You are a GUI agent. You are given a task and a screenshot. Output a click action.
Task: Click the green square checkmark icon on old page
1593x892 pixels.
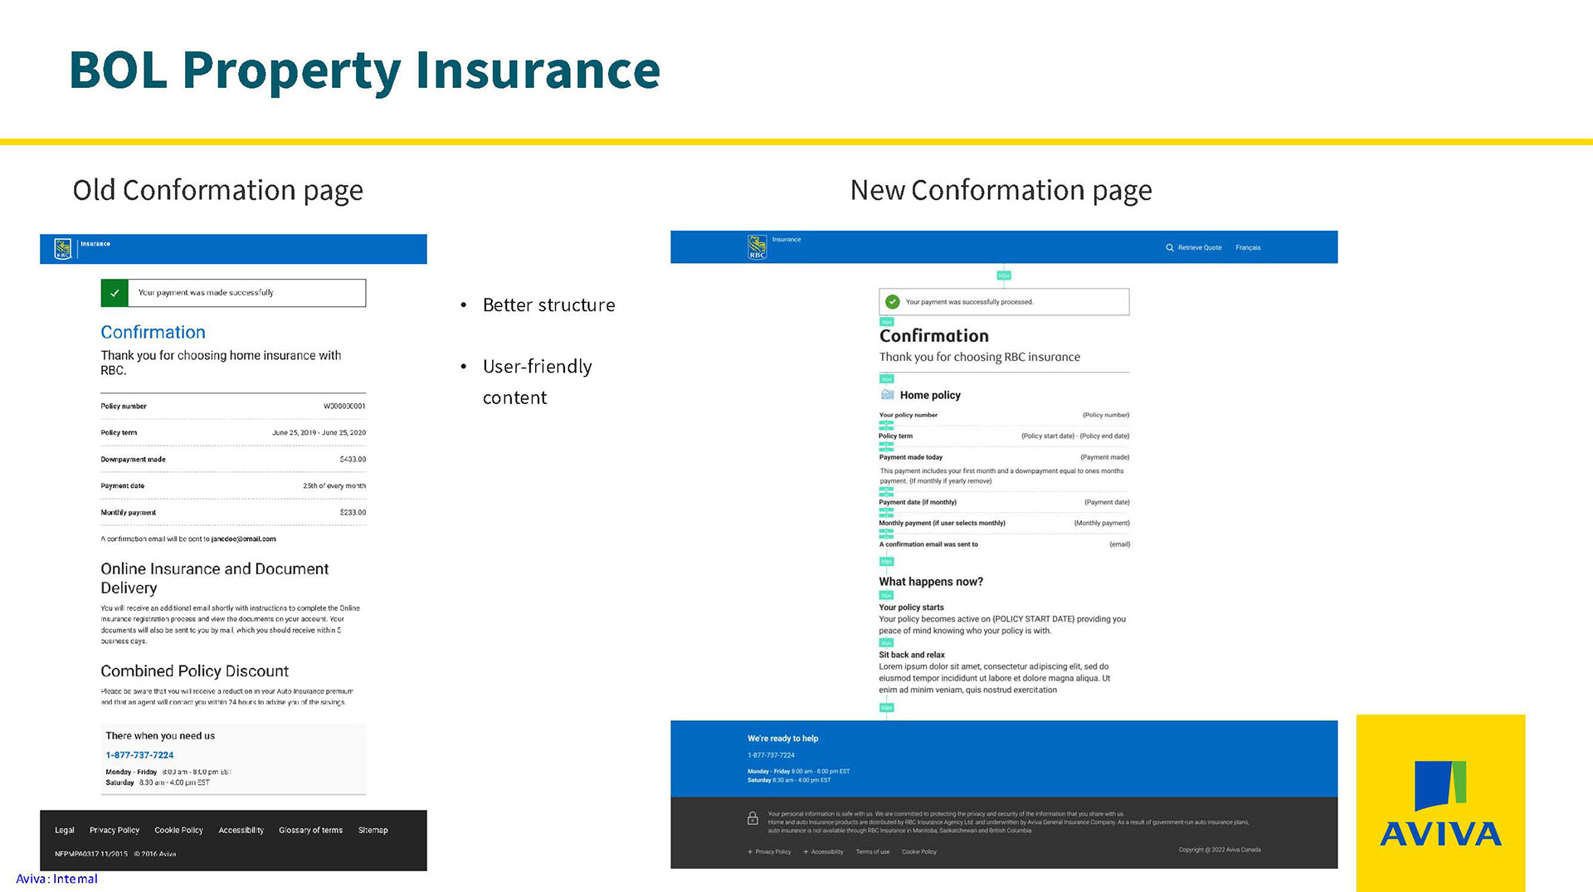coord(114,293)
